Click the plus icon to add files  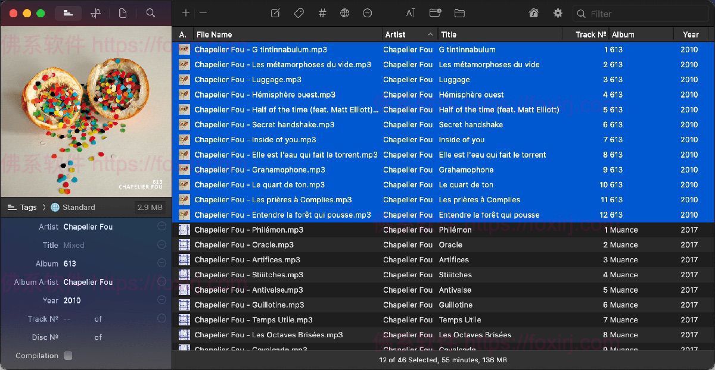pos(186,13)
